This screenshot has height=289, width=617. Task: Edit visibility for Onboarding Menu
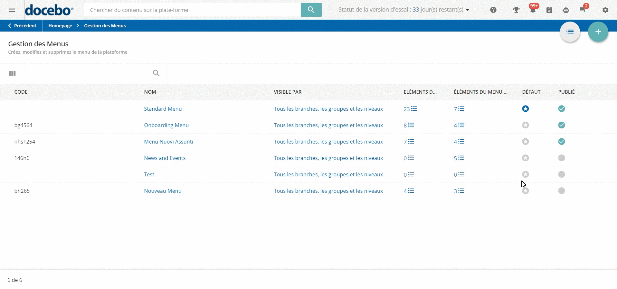(x=328, y=125)
